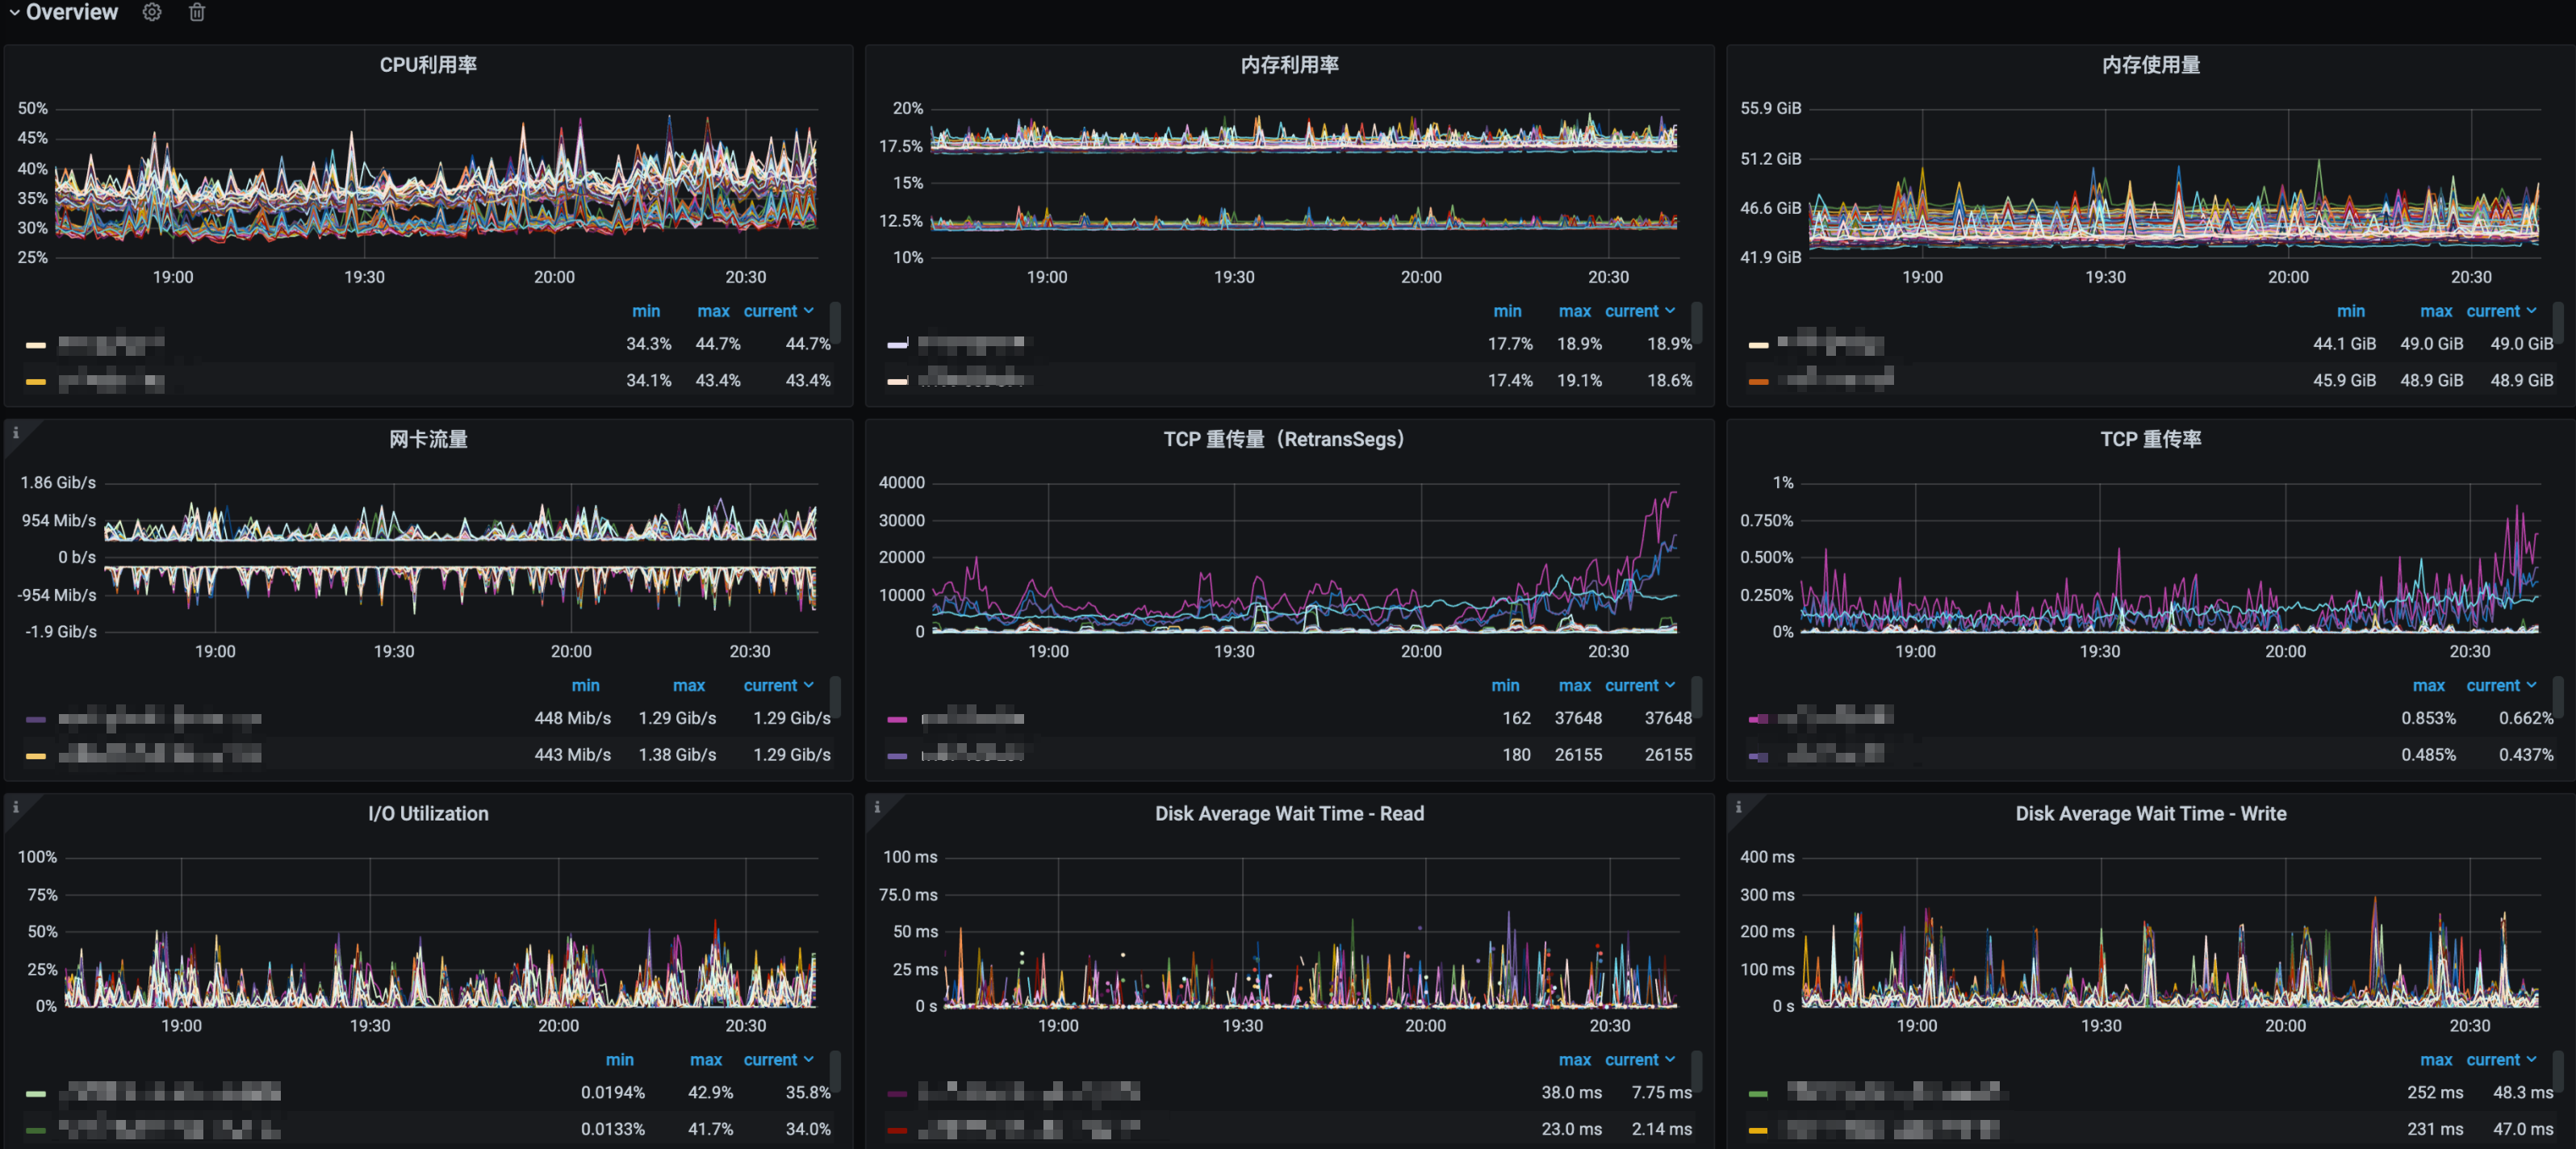The height and width of the screenshot is (1149, 2576).
Task: Open the TCP 重传率 panel title menu
Action: (2150, 439)
